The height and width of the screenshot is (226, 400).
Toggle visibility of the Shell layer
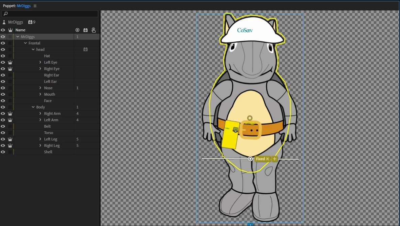3,152
